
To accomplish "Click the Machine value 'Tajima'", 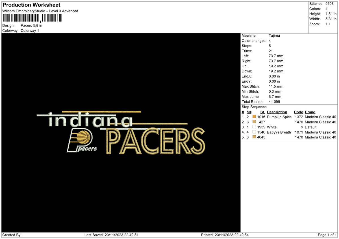I will point(274,36).
